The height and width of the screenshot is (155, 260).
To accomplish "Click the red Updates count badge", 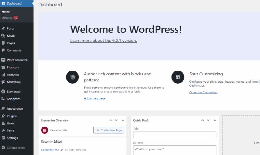I will point(15,18).
